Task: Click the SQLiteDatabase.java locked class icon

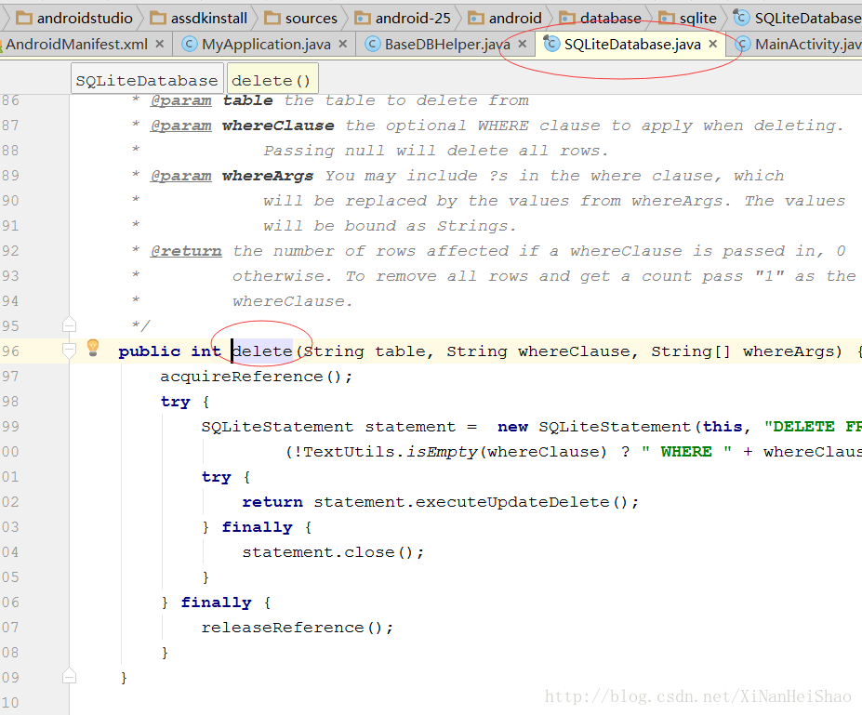Action: (551, 44)
